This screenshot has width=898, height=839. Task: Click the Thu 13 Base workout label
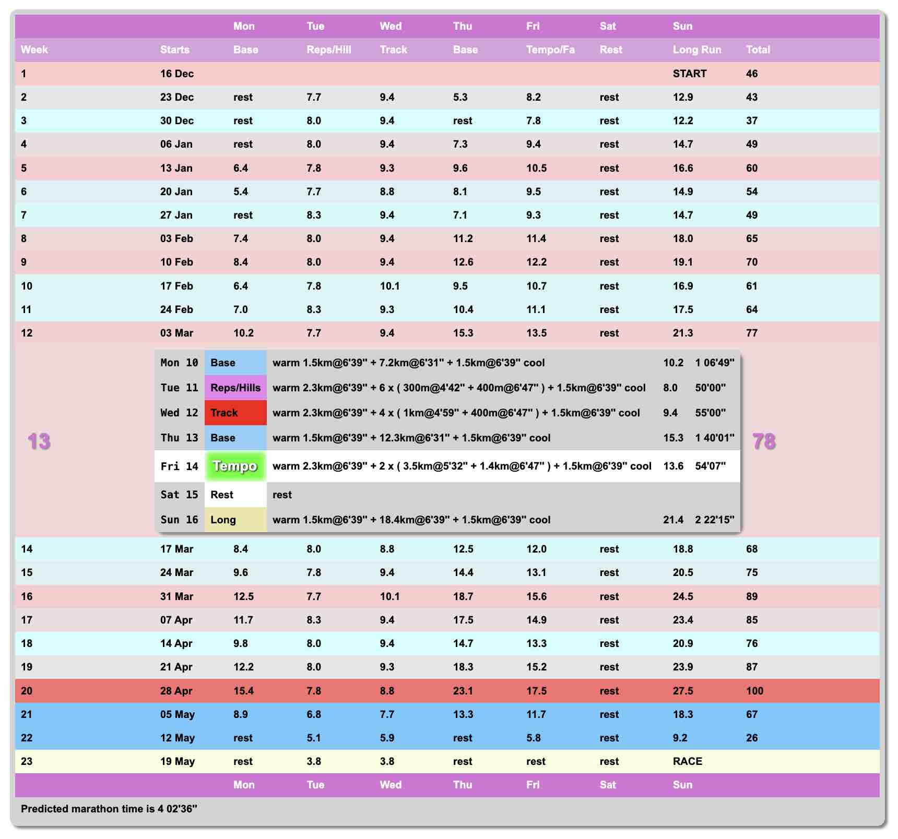[235, 438]
